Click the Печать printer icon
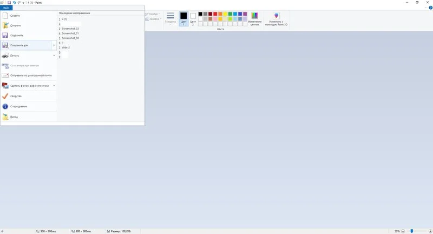Image resolution: width=433 pixels, height=234 pixels. (x=5, y=56)
